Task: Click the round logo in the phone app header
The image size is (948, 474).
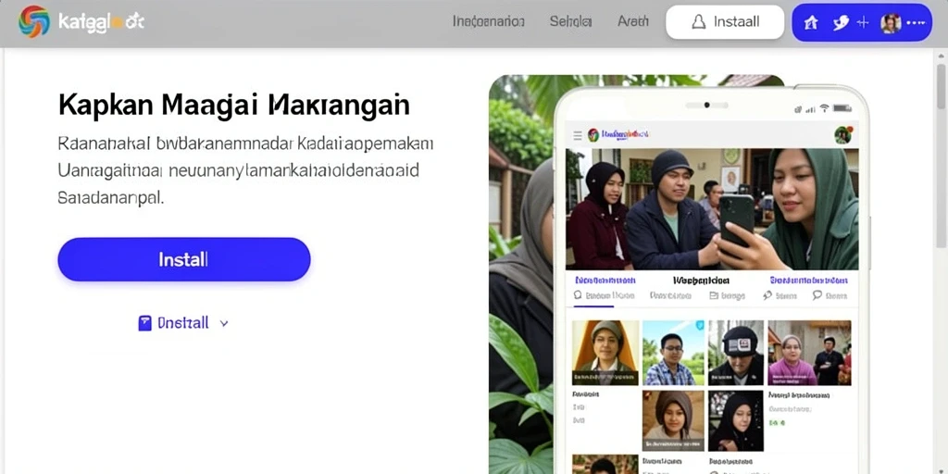Action: coord(593,135)
